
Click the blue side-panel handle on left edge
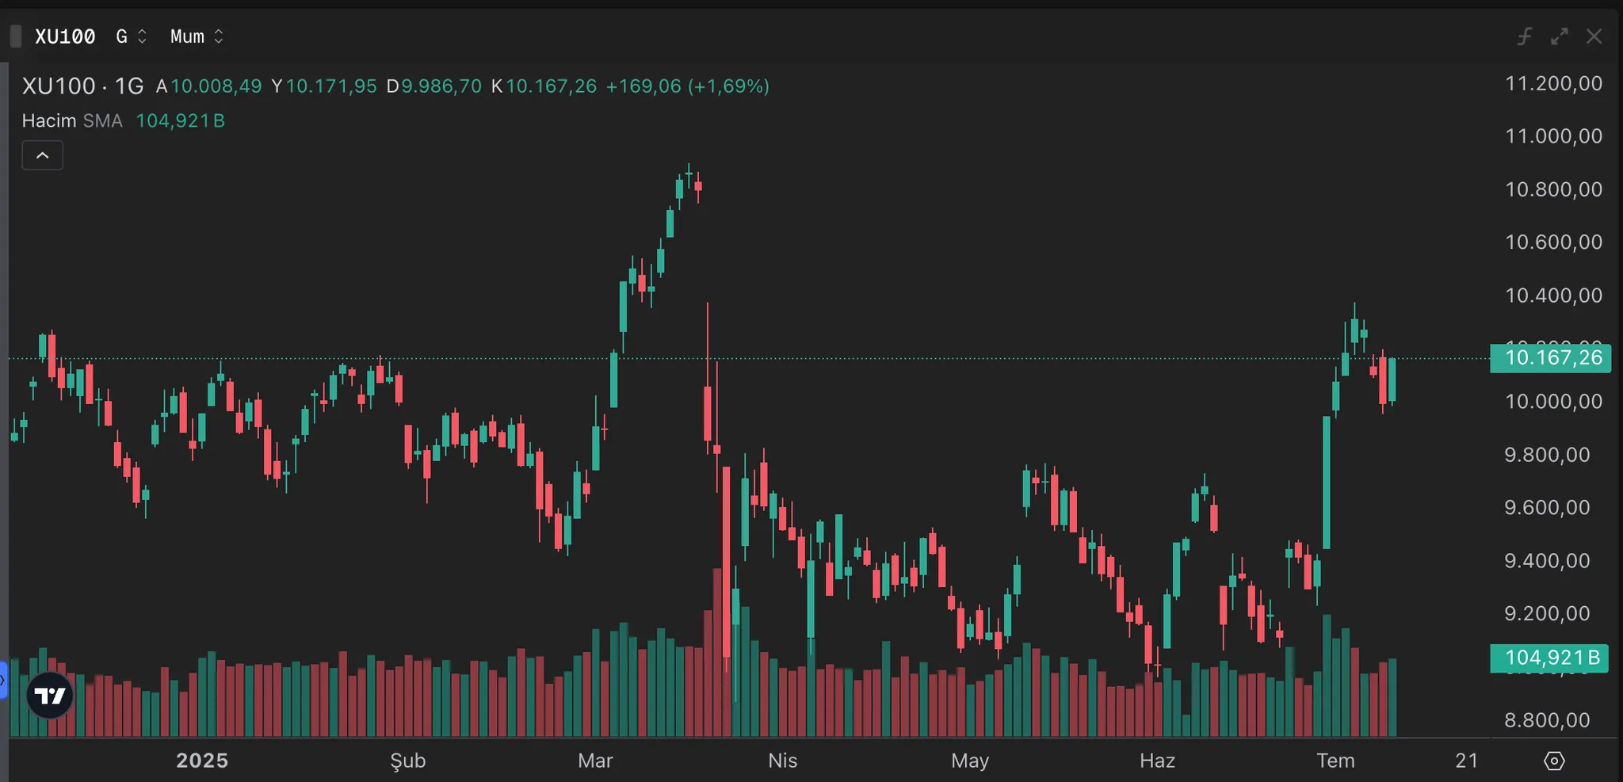pyautogui.click(x=3, y=680)
